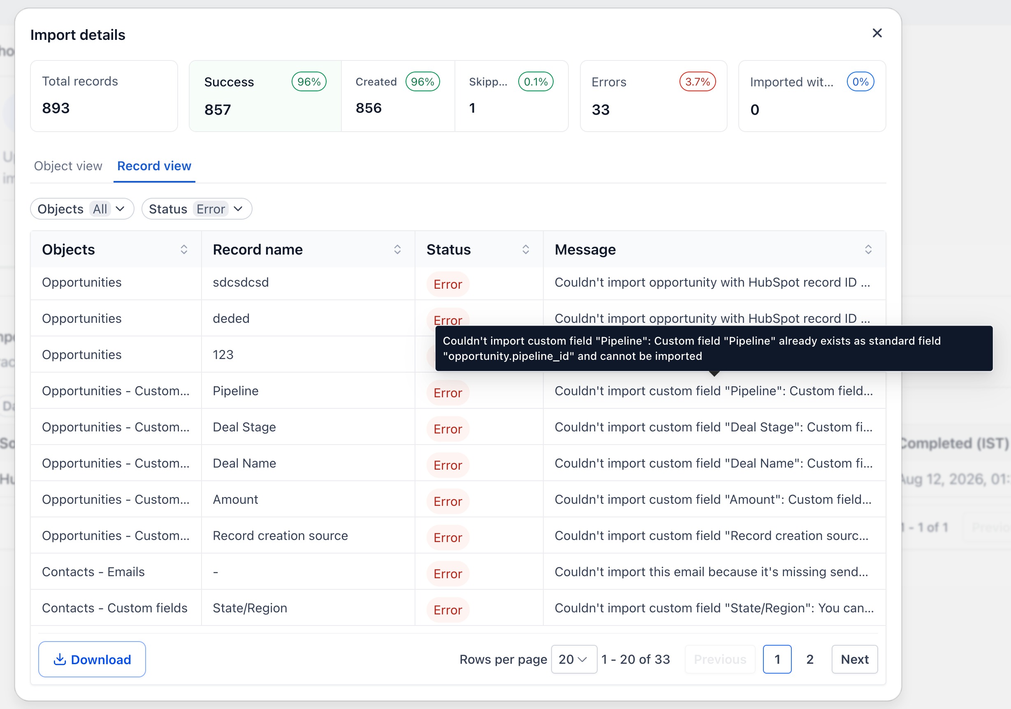
Task: Click the Error badge in State/Region row
Action: [448, 610]
